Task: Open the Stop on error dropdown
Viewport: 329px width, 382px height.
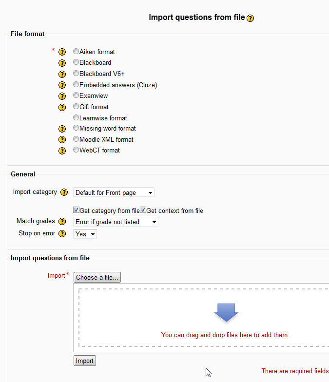Action: click(x=85, y=234)
